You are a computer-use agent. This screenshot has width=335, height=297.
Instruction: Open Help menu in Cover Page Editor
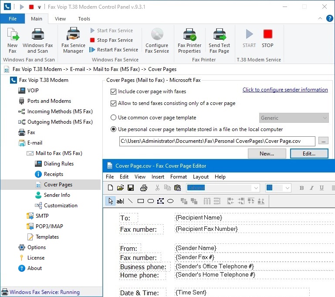tap(220, 177)
